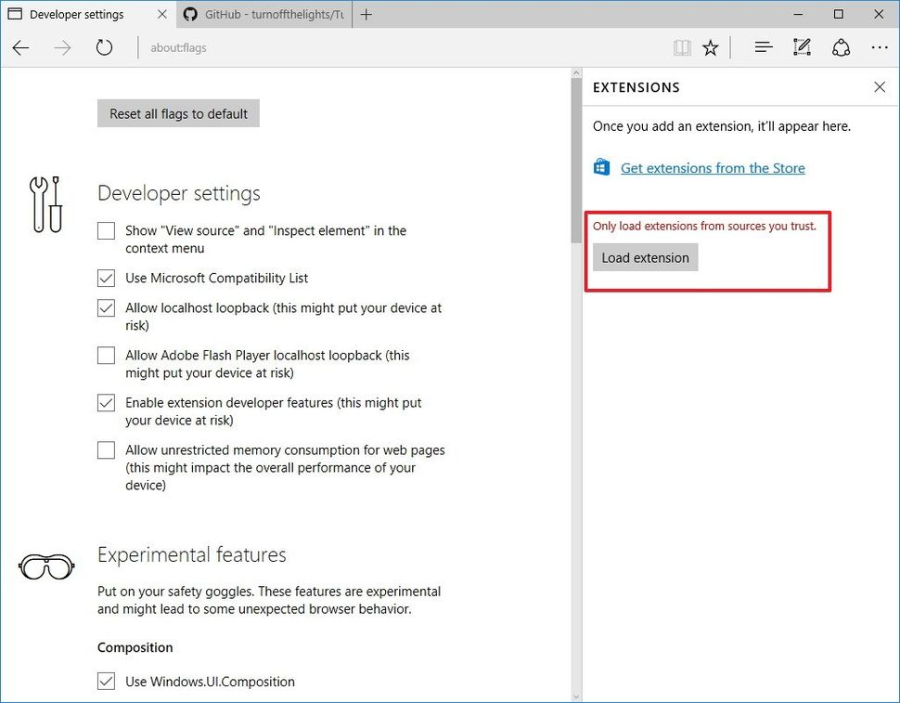Open the Share panel
This screenshot has height=703, width=900.
[x=841, y=46]
